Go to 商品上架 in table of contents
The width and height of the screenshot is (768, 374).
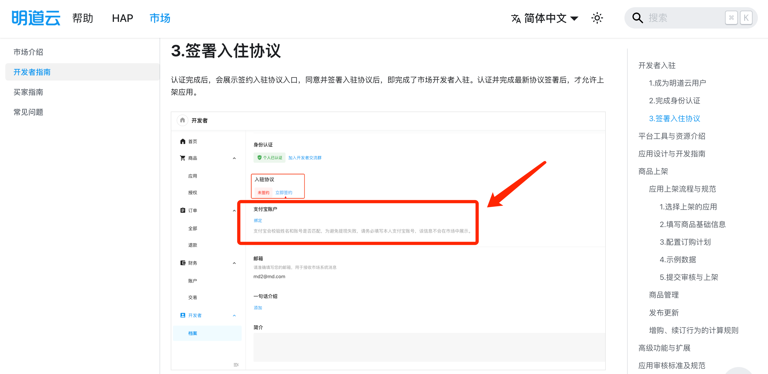653,171
